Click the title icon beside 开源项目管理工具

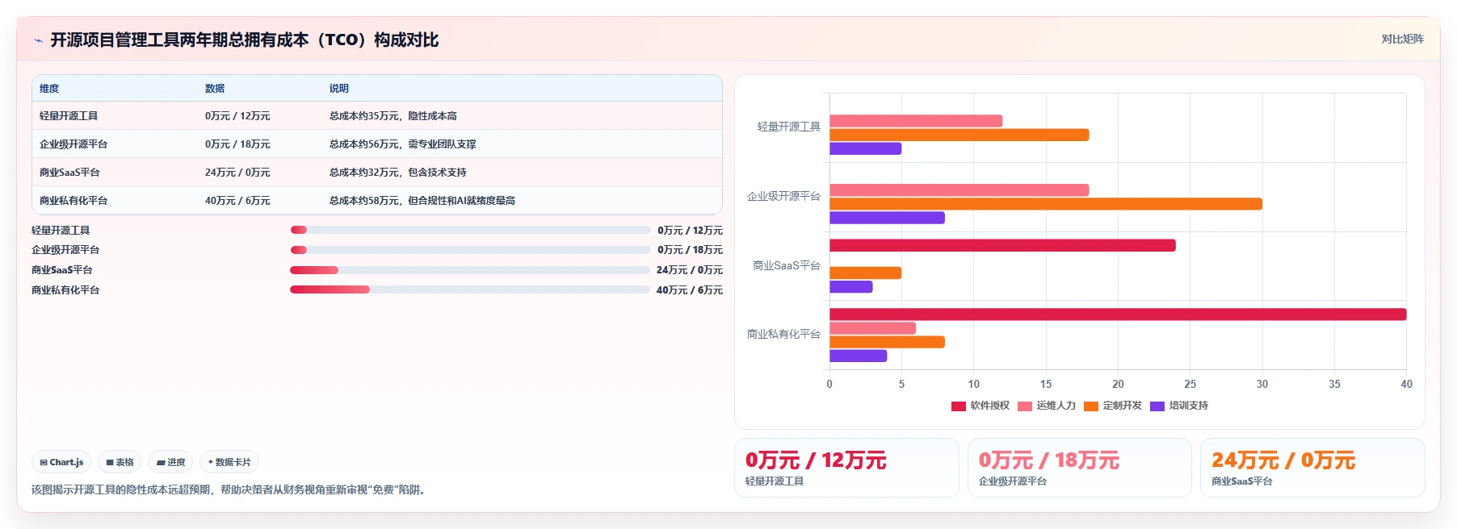point(38,40)
